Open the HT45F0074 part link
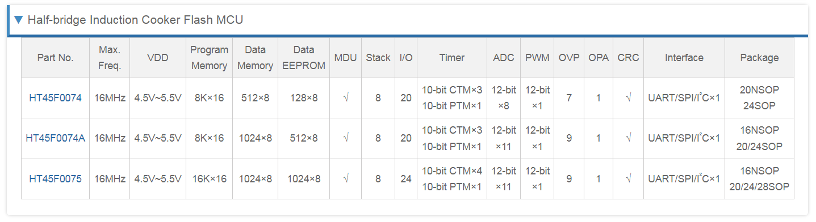 tap(55, 98)
